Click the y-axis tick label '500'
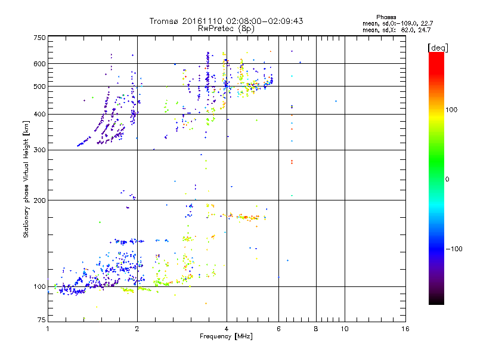 coord(39,87)
